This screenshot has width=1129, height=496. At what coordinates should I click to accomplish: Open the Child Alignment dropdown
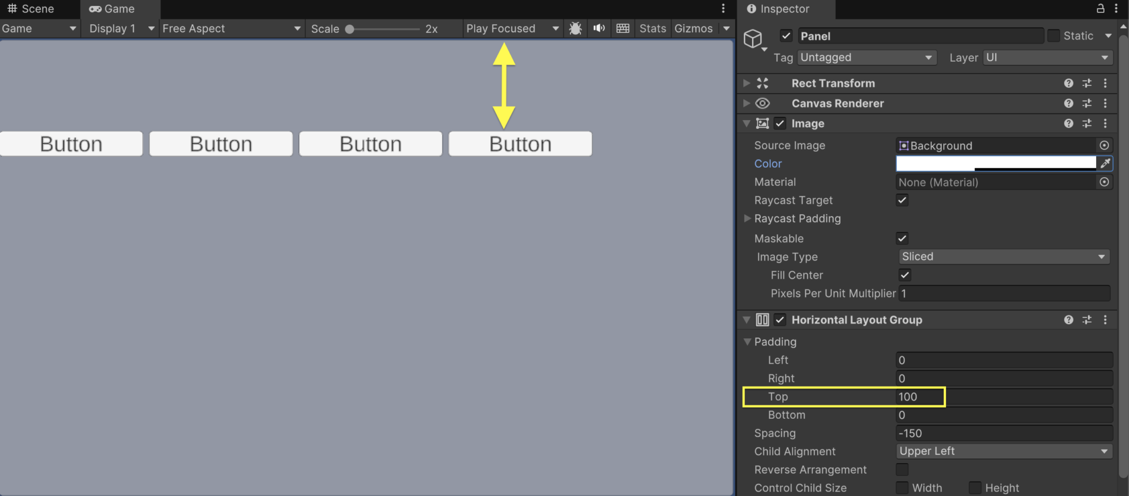click(x=1004, y=451)
